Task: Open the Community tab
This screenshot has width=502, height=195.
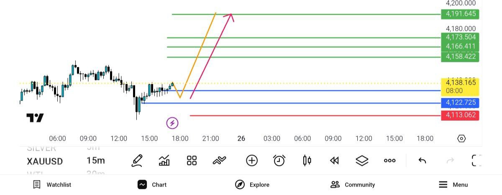Action: 353,185
